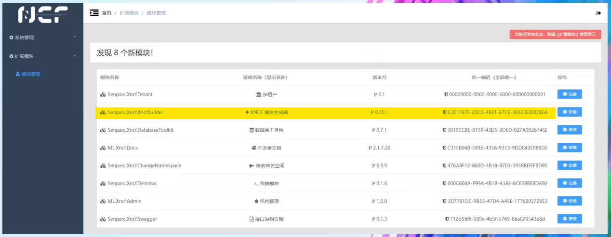The width and height of the screenshot is (611, 237).
Task: Click version 1.0.0 in ML.Xncf.Admin row
Action: 381,201
